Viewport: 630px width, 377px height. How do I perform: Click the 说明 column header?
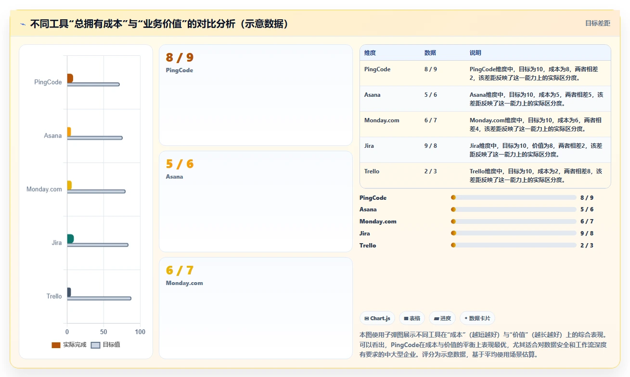tap(476, 52)
